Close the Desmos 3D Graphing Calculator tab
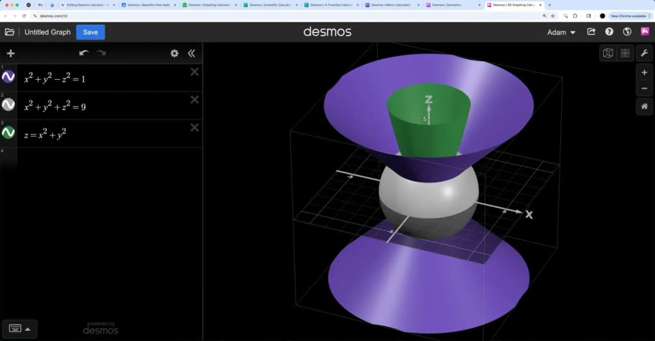Viewport: 655px width, 341px height. point(541,5)
